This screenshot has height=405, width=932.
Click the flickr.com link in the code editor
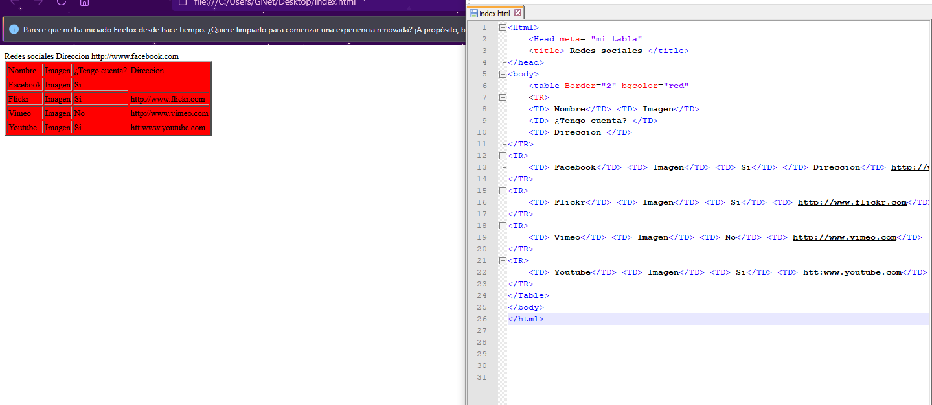pyautogui.click(x=852, y=202)
